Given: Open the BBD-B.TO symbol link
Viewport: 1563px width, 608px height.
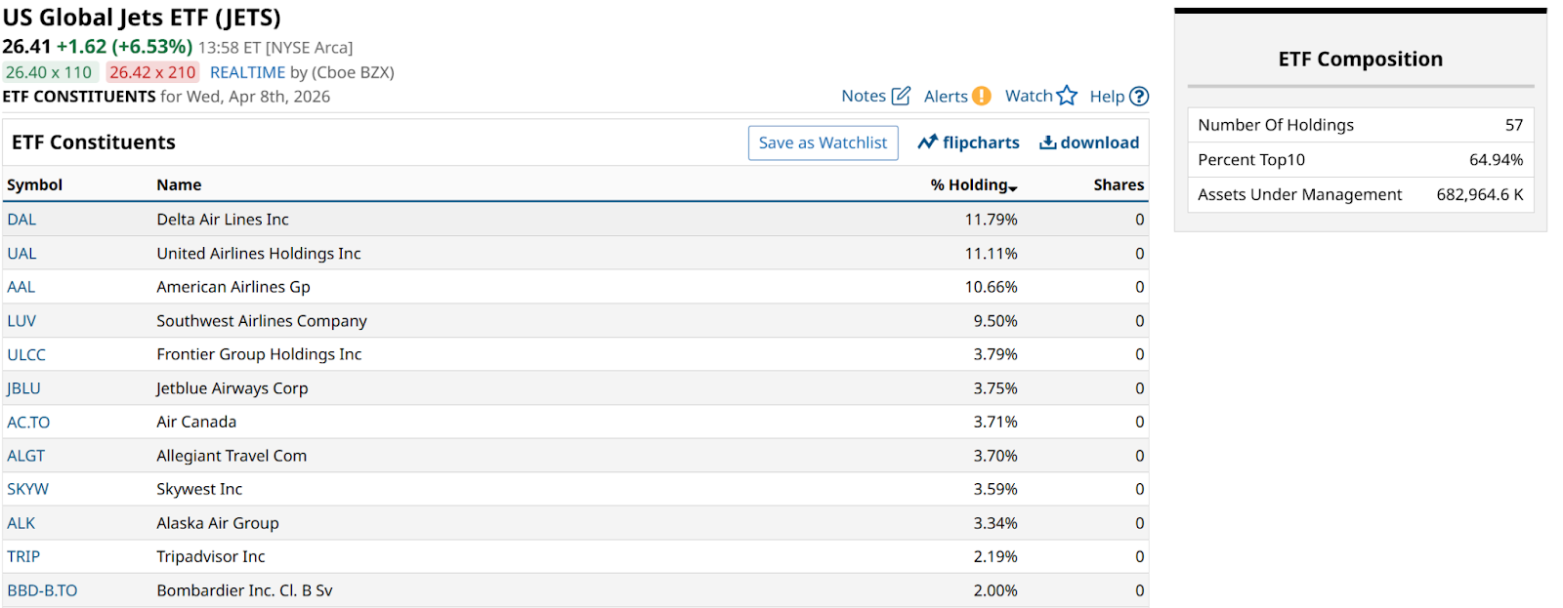Looking at the screenshot, I should (42, 590).
